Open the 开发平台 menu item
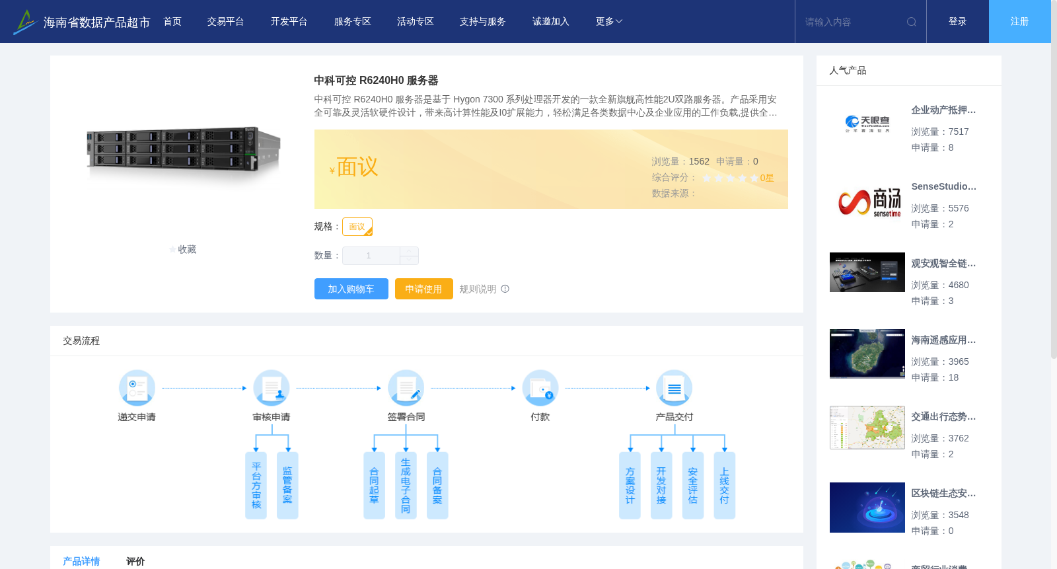The image size is (1057, 569). pos(289,22)
